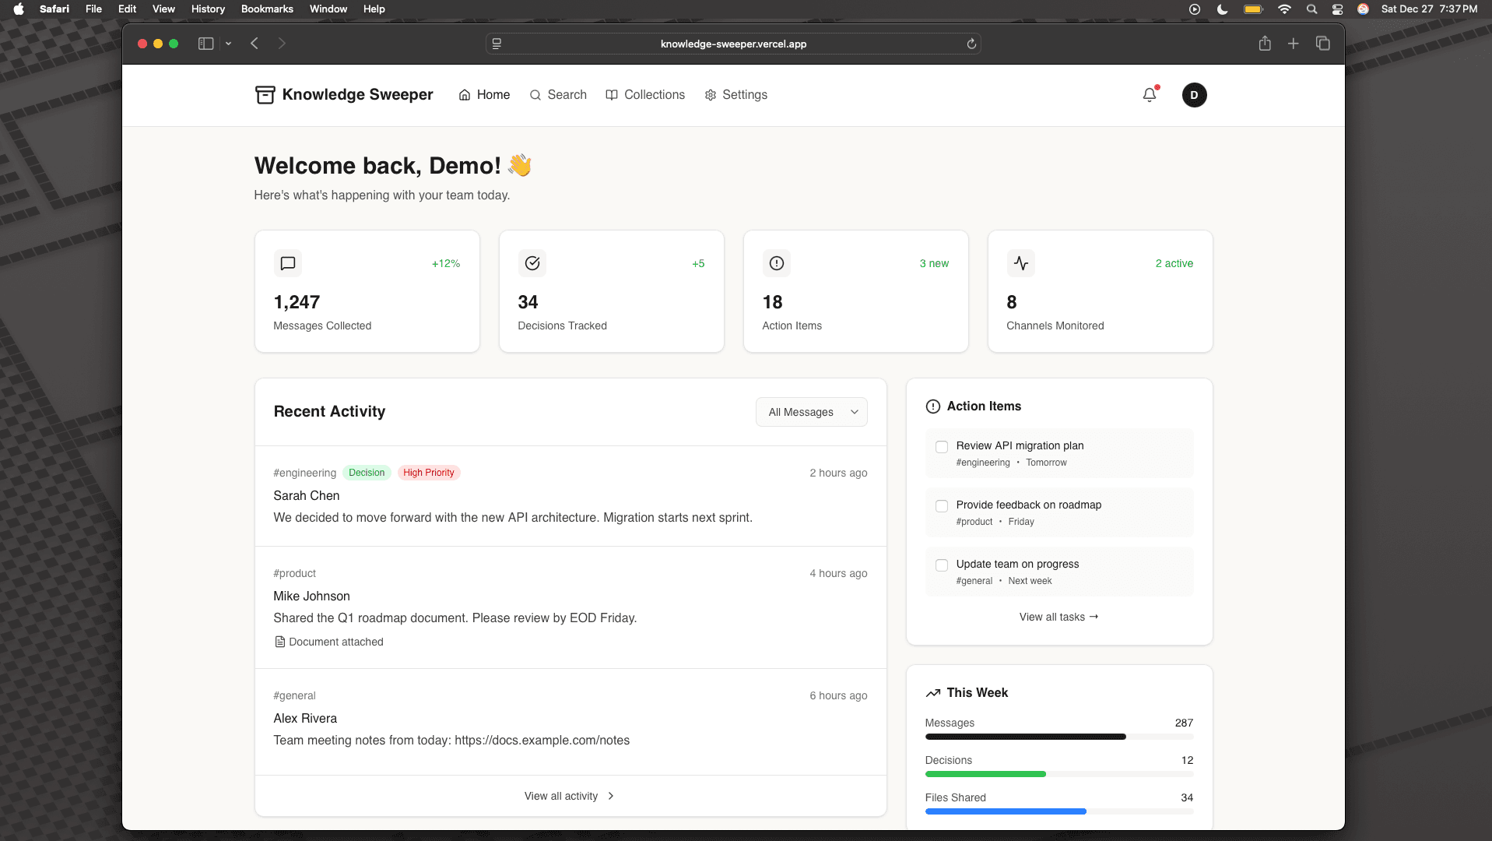Click the Safari Share icon
Screen dimensions: 1492x841
1265,44
